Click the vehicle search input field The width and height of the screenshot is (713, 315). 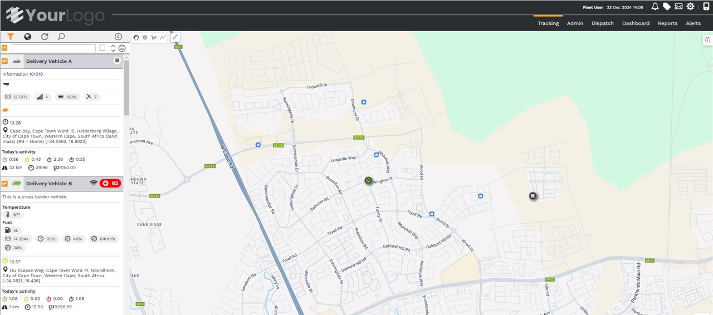tap(53, 48)
